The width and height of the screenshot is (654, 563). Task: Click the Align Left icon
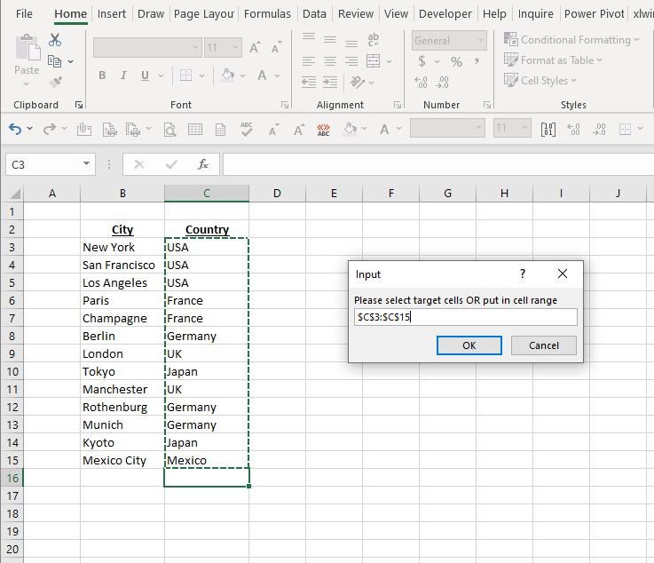coord(308,61)
